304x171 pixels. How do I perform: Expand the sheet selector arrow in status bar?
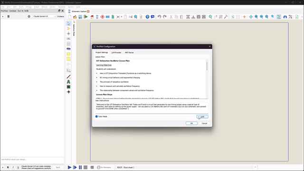tap(255, 167)
